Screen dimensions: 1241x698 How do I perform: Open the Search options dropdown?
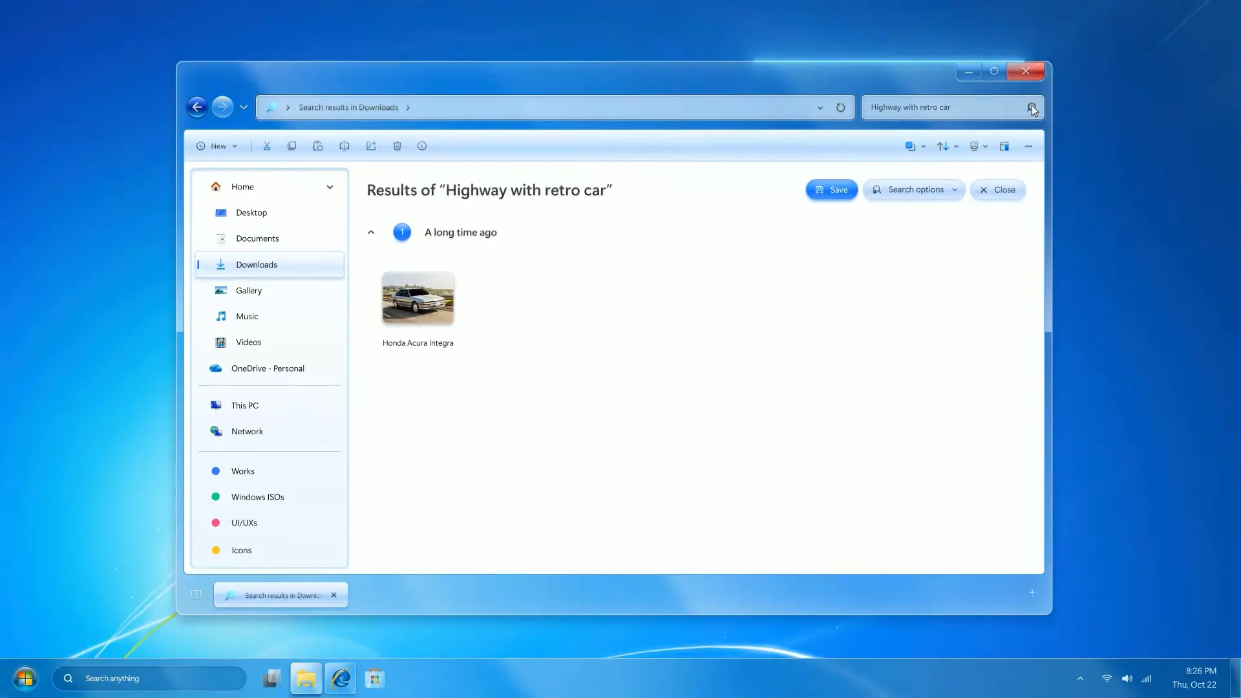click(x=914, y=190)
